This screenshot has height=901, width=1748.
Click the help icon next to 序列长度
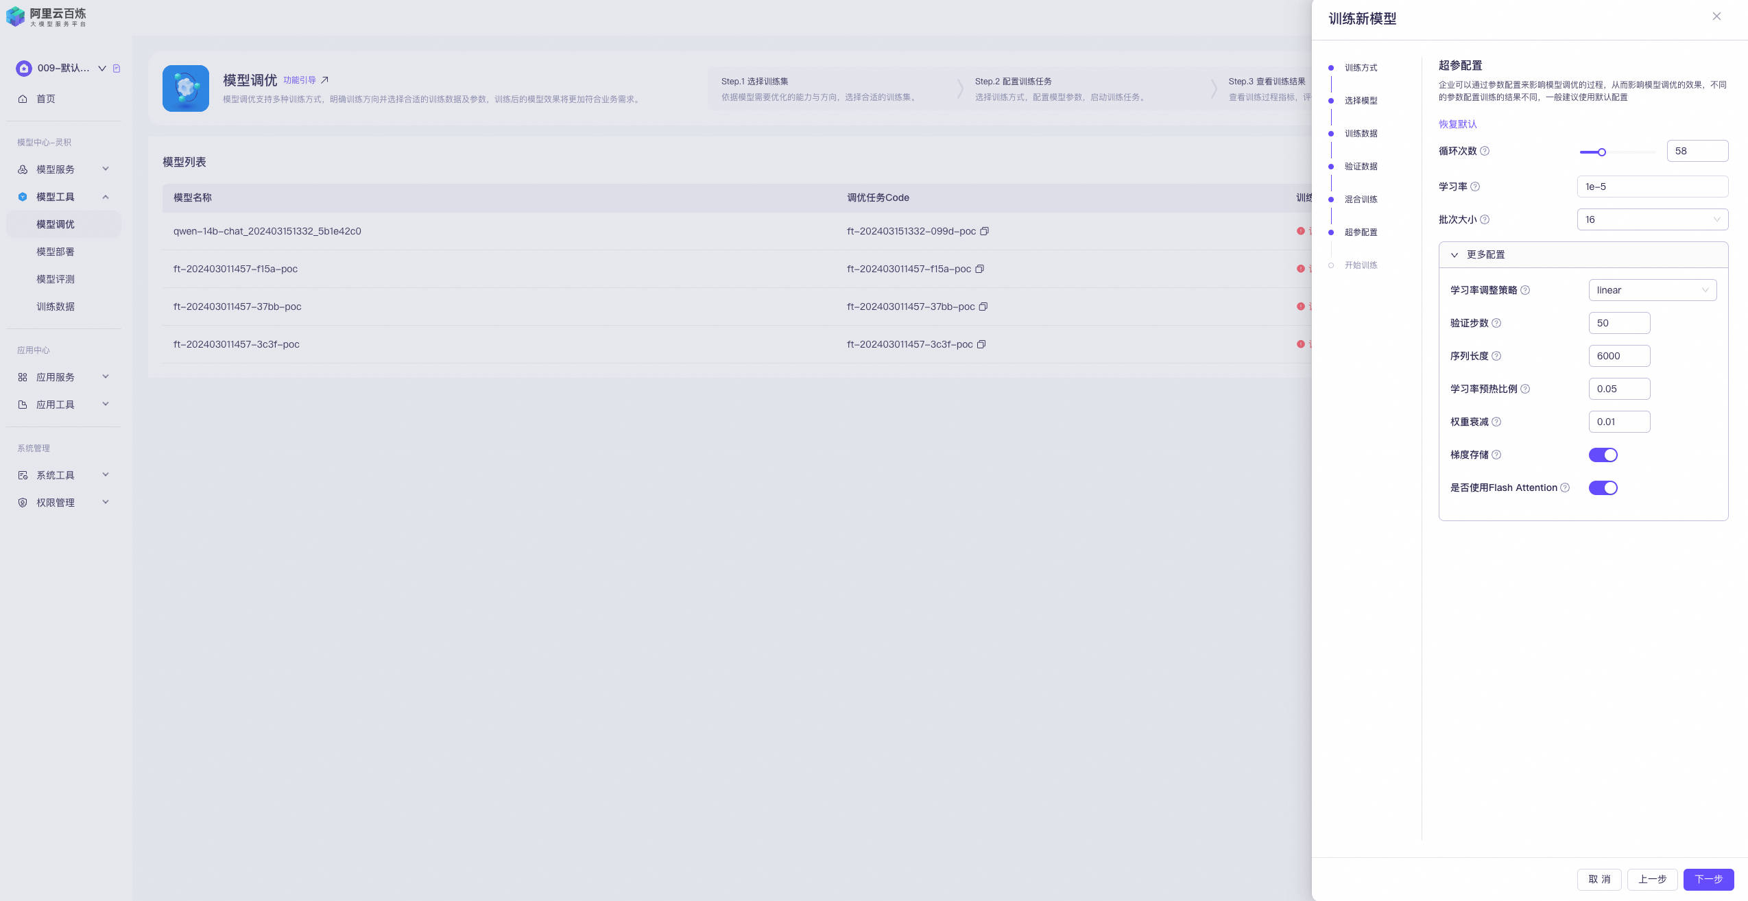coord(1496,356)
